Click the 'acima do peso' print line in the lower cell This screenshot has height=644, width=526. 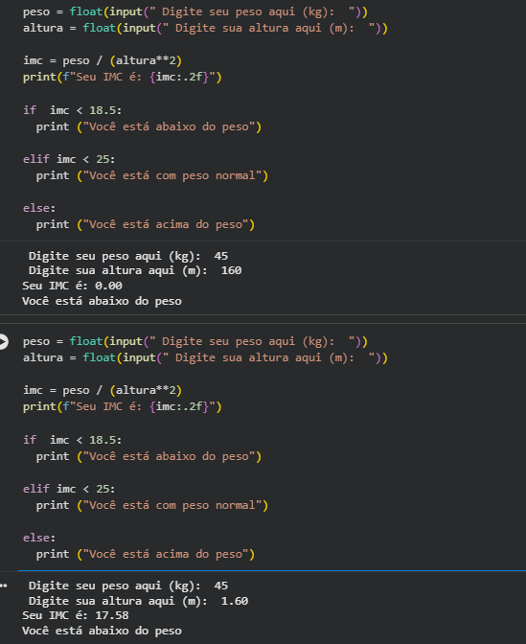[x=146, y=555]
